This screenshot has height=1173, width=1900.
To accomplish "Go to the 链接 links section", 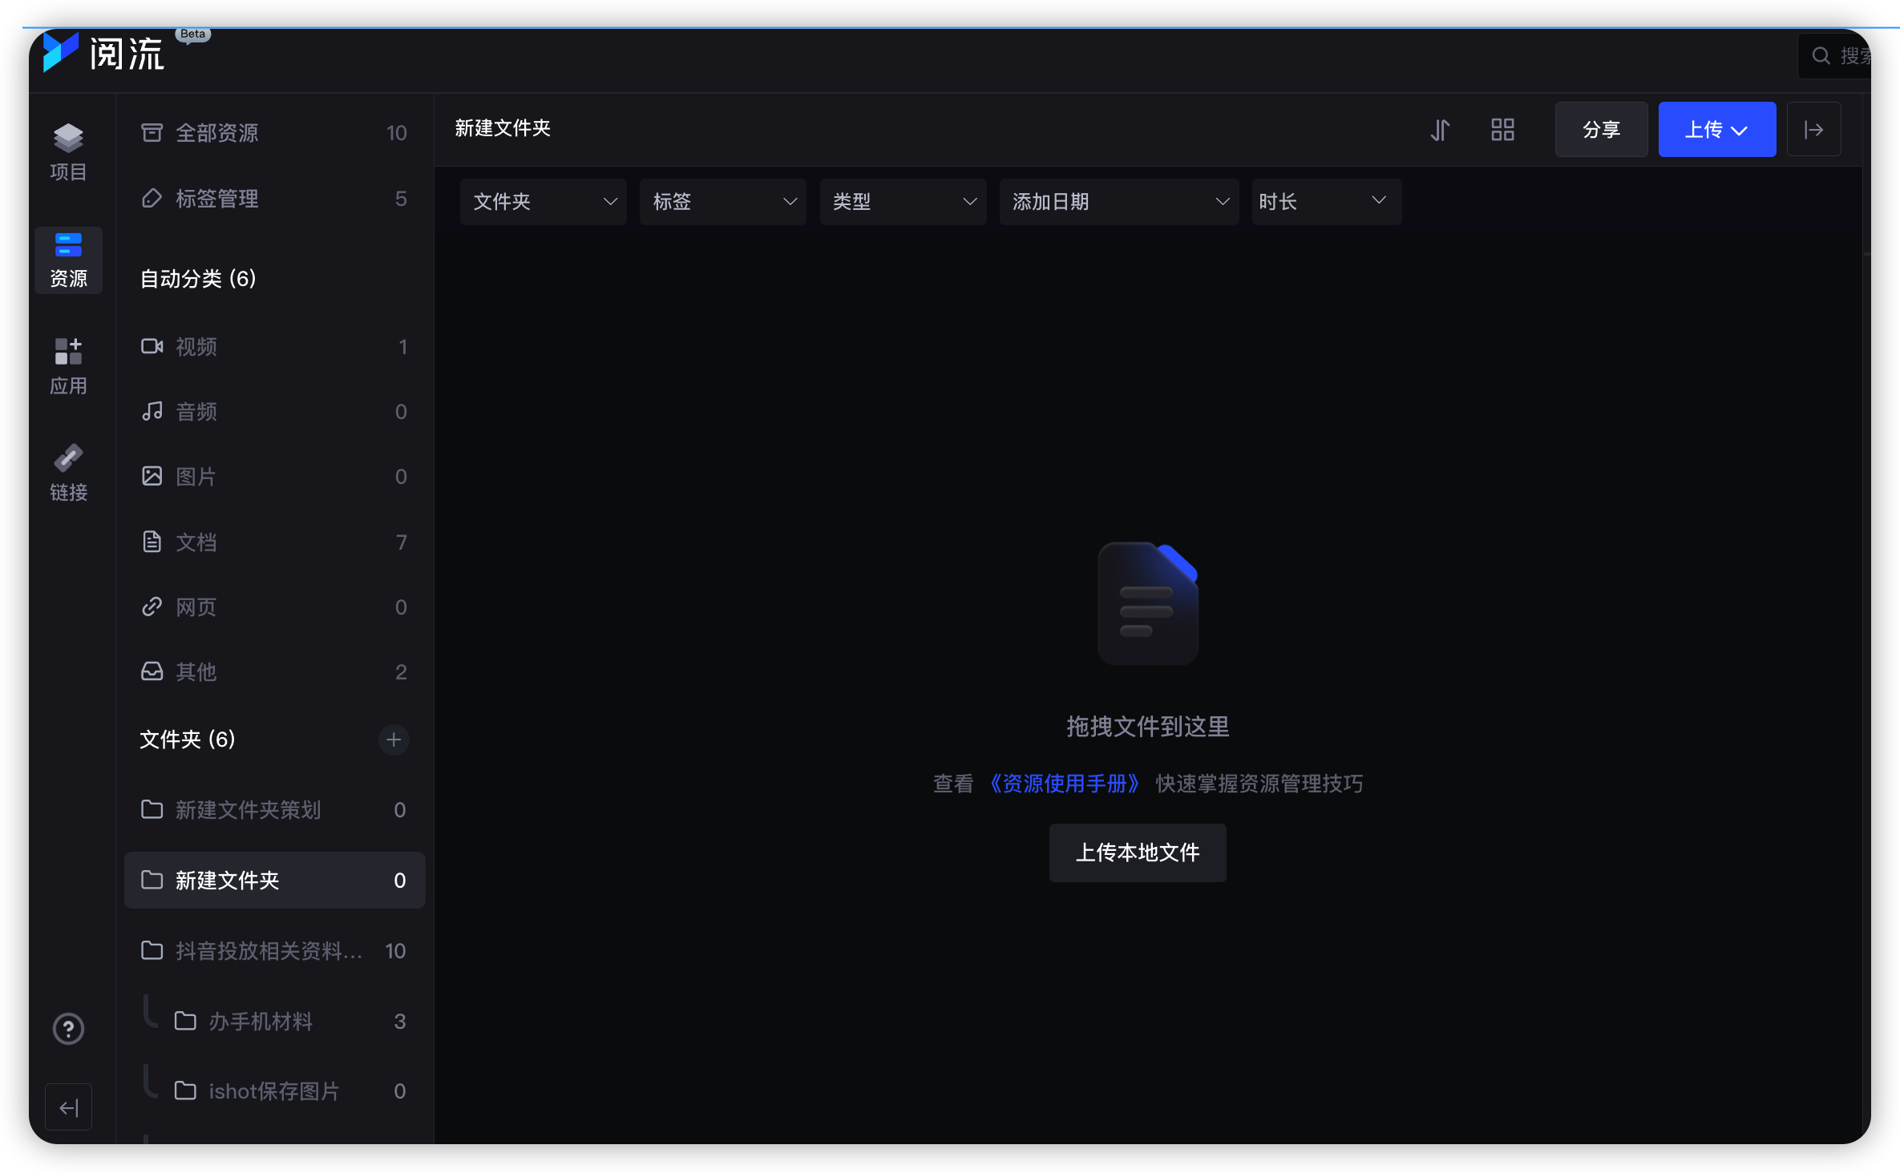I will [68, 473].
